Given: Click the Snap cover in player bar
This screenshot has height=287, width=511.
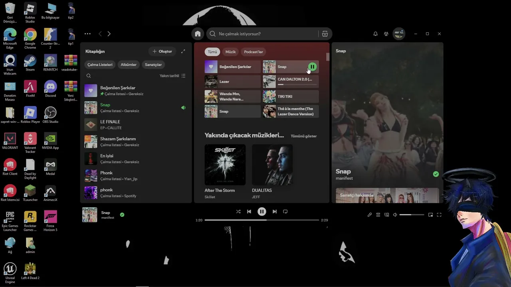Looking at the screenshot, I should [89, 215].
